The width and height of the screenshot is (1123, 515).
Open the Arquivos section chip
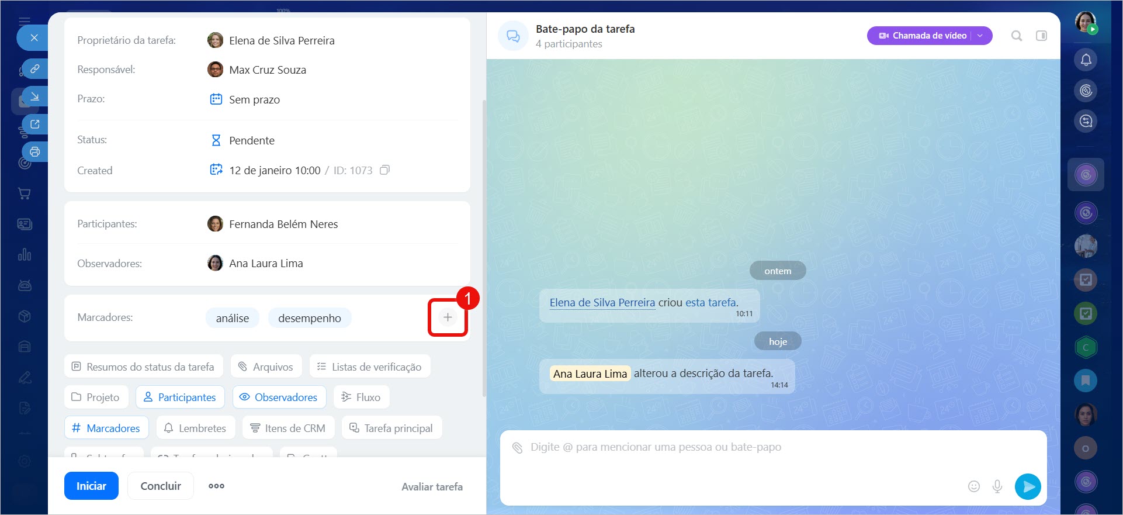266,367
